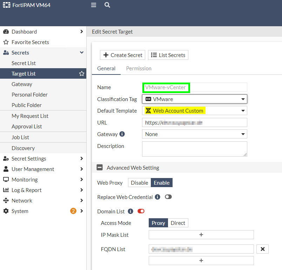Screen dimensions: 282x270
Task: Toggle the Domain List switch
Action: click(x=141, y=211)
